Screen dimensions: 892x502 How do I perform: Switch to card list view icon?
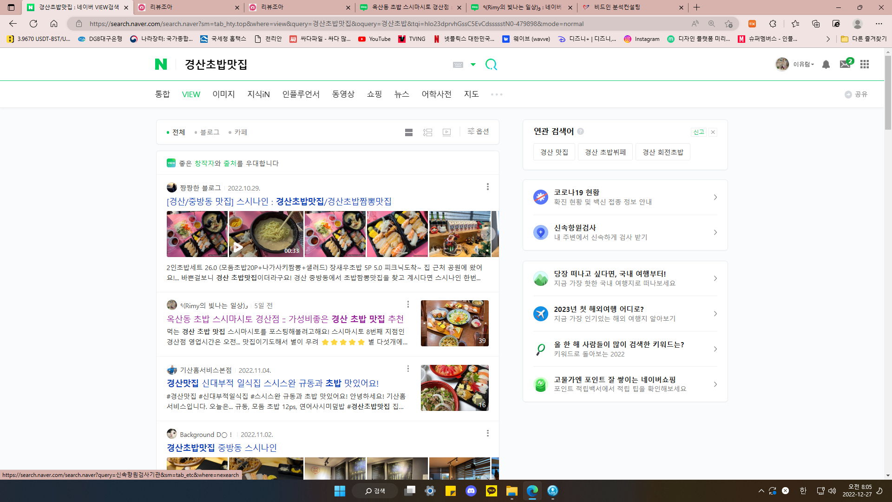tap(409, 132)
